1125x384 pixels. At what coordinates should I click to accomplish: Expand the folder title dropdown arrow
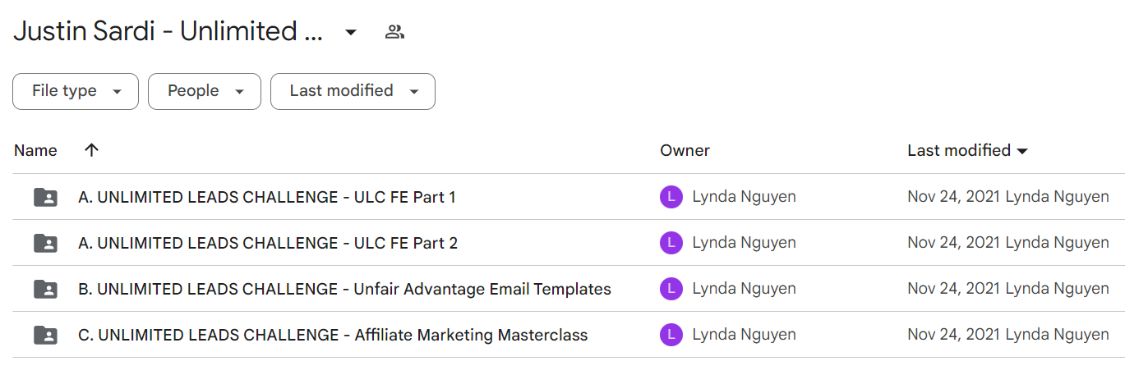351,33
